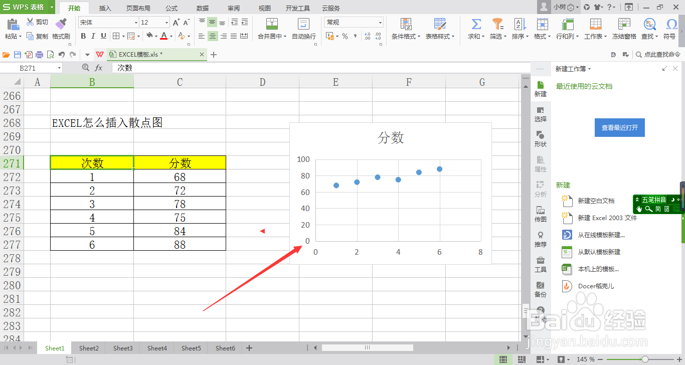Open the font name dropdown showing 宋体

pyautogui.click(x=136, y=23)
